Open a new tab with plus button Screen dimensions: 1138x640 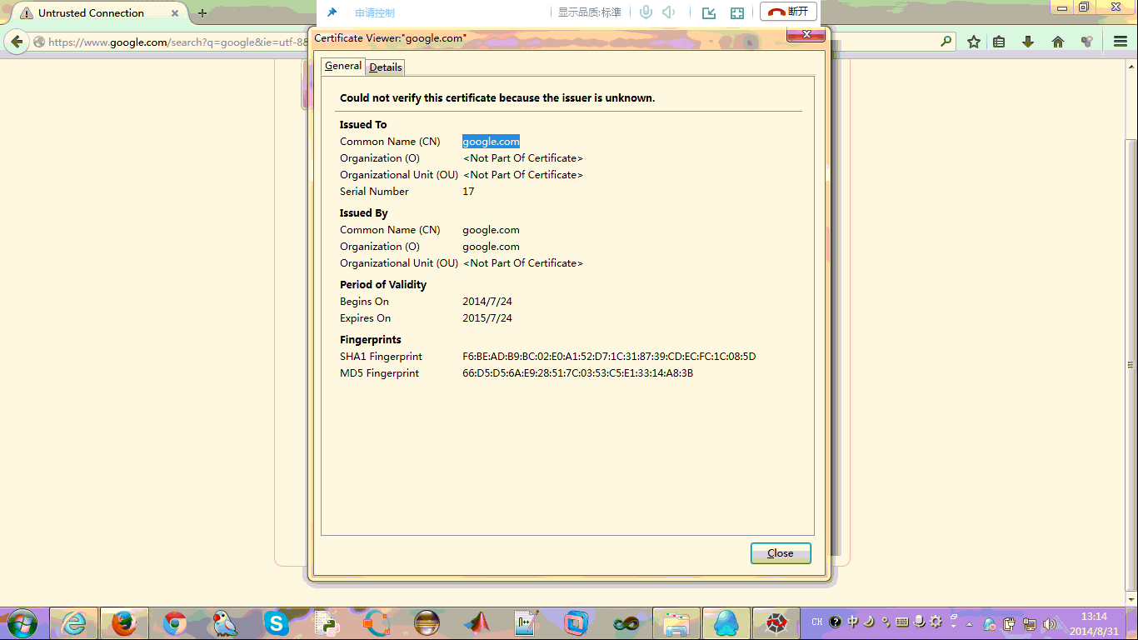click(x=202, y=13)
